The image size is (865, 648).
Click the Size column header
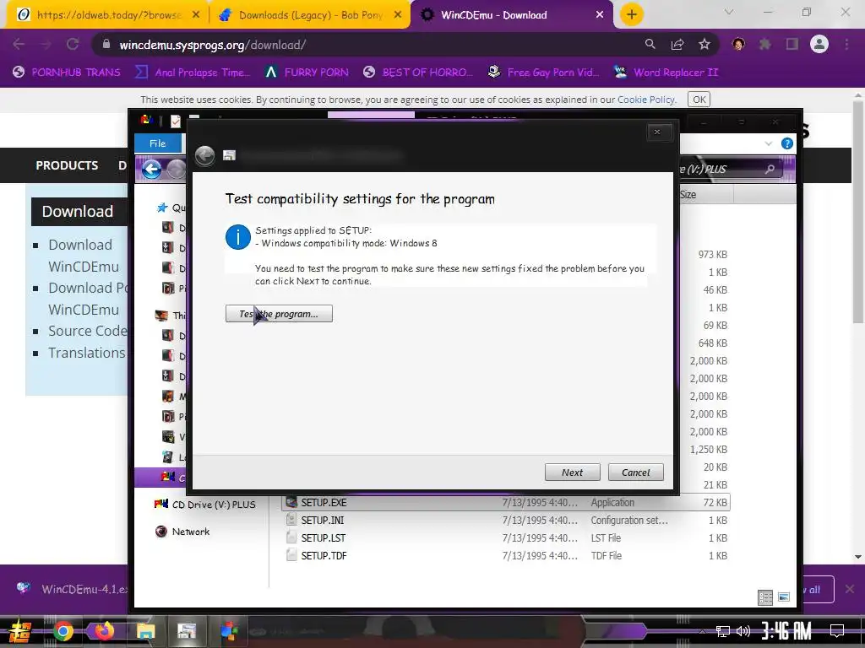tap(705, 195)
